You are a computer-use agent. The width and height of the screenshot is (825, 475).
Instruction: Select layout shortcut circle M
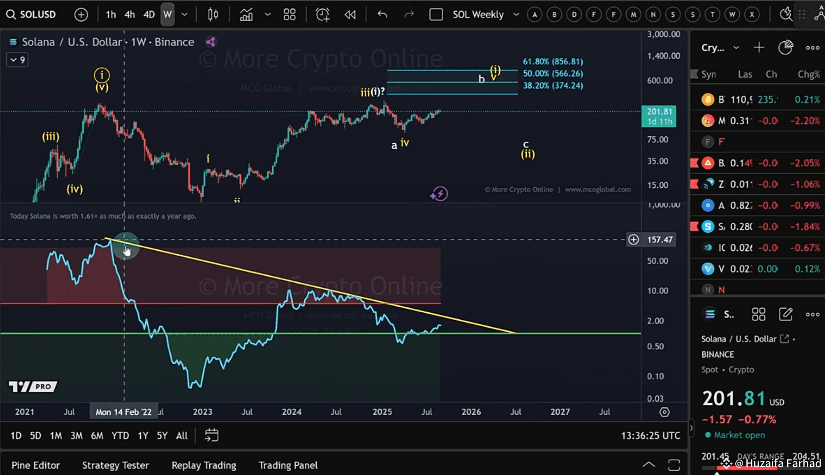click(x=633, y=15)
